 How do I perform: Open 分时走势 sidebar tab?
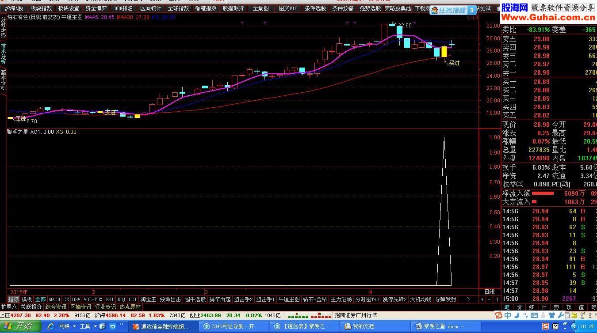coord(3,27)
